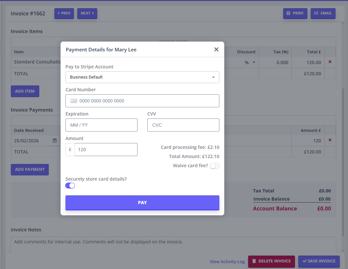Open the Pay to Stripe Account dropdown

point(142,77)
